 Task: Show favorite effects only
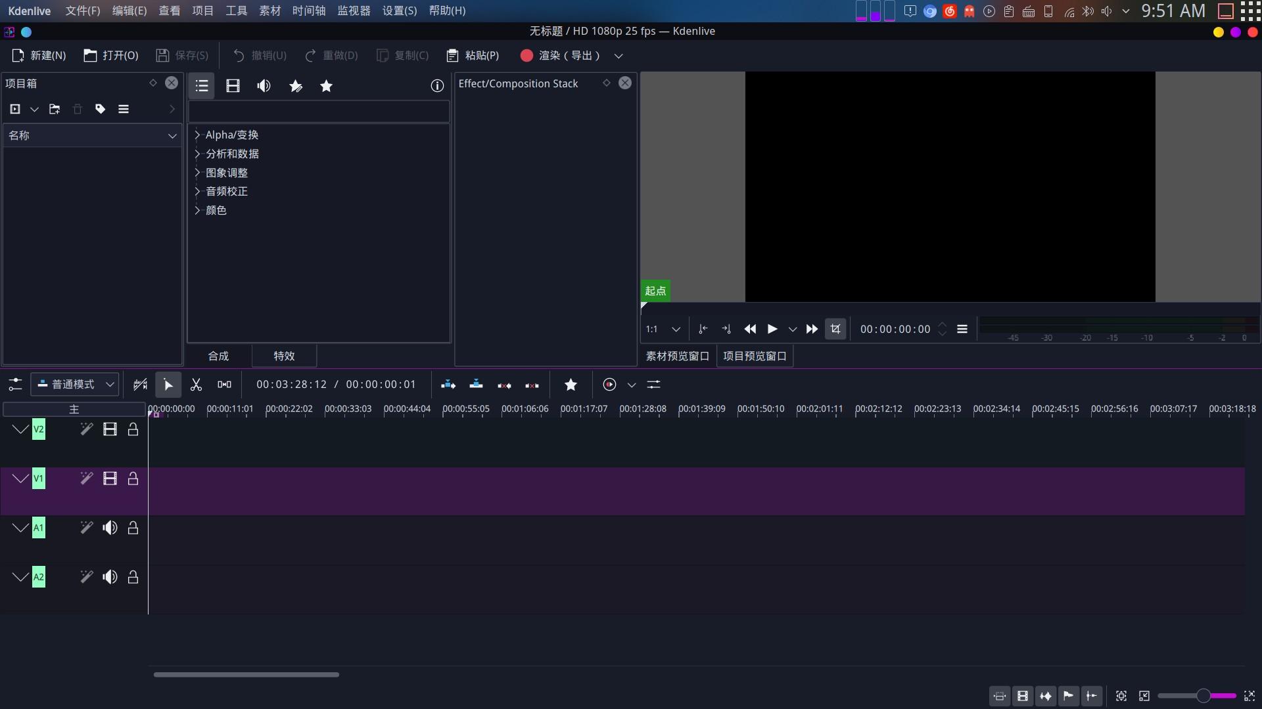(326, 85)
